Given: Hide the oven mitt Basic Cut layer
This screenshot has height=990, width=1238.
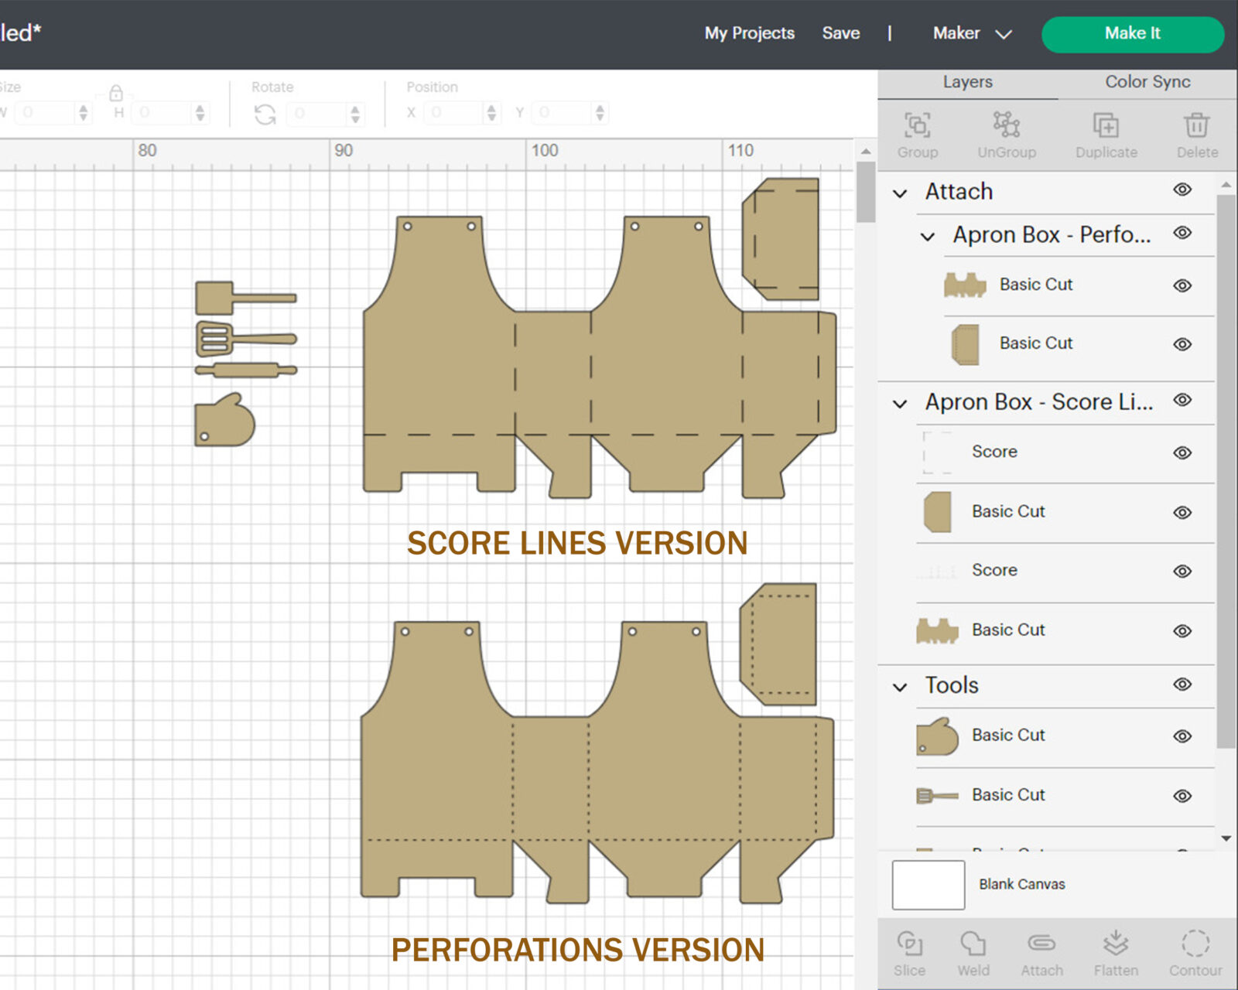Looking at the screenshot, I should (1182, 736).
